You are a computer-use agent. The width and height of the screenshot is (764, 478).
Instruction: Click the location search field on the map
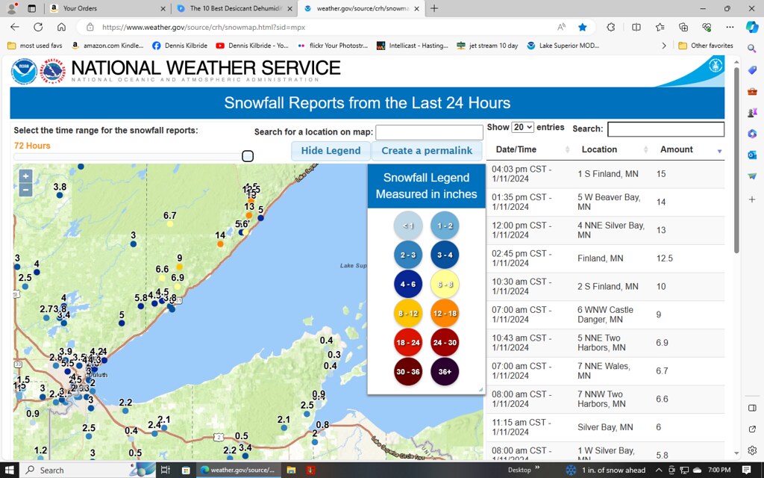pos(429,131)
